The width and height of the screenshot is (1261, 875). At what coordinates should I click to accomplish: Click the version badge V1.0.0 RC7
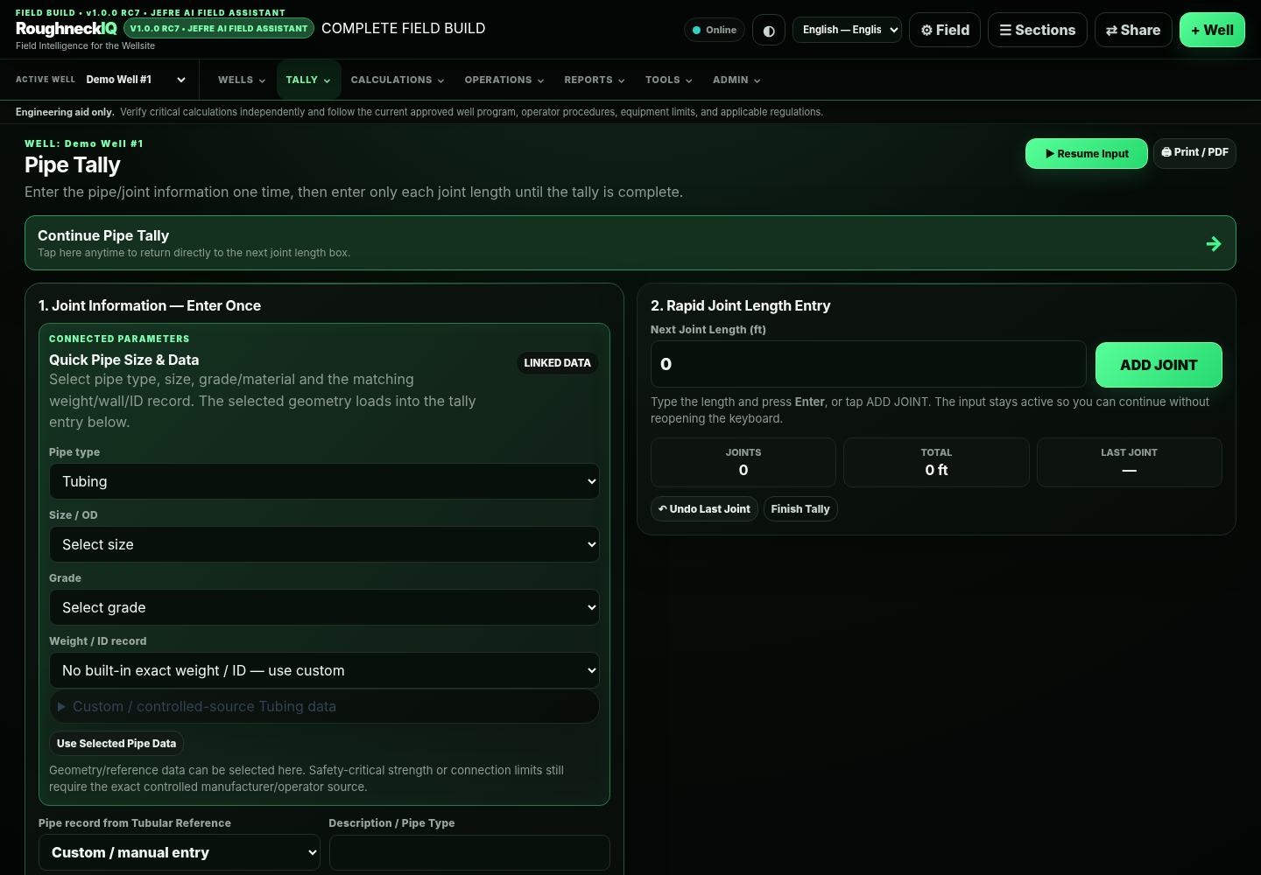pyautogui.click(x=219, y=29)
